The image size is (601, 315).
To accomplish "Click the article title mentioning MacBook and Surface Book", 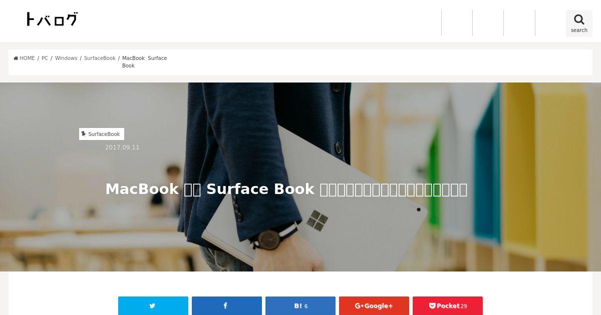I will tap(286, 189).
